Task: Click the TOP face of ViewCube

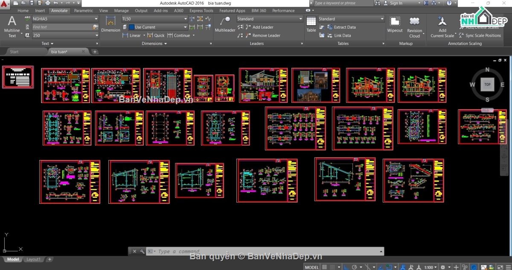Action: [487, 85]
